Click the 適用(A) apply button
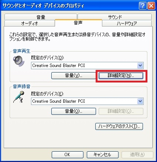The image size is (157, 162). click(137, 155)
